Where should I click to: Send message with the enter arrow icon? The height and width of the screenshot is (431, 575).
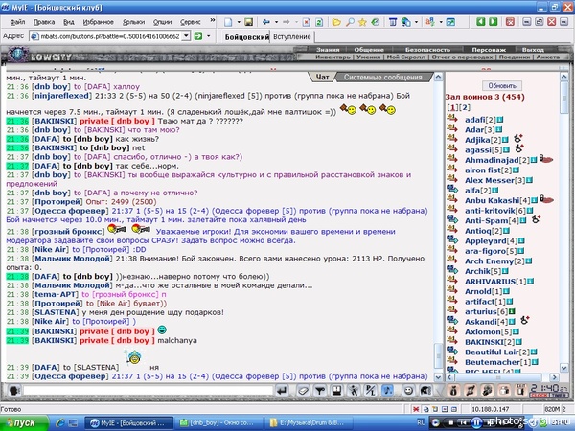(x=282, y=391)
